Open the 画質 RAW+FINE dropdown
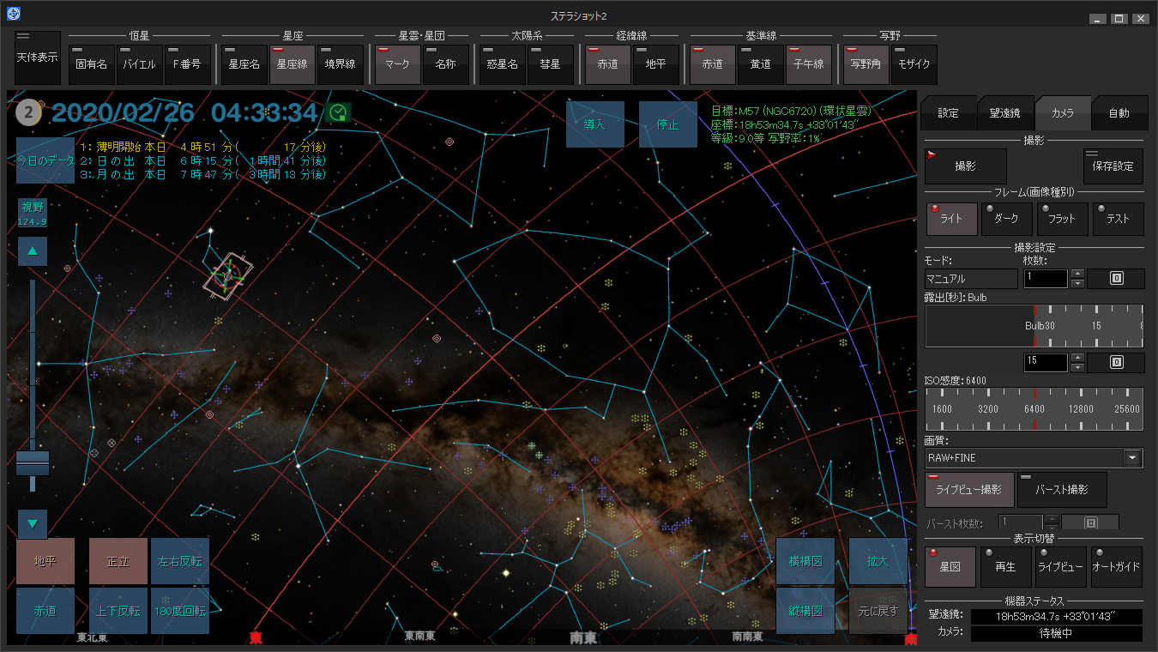 click(1133, 458)
